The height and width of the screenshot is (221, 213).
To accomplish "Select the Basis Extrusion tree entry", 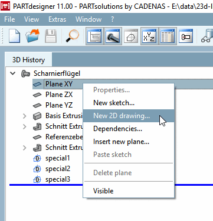I will pos(64,116).
